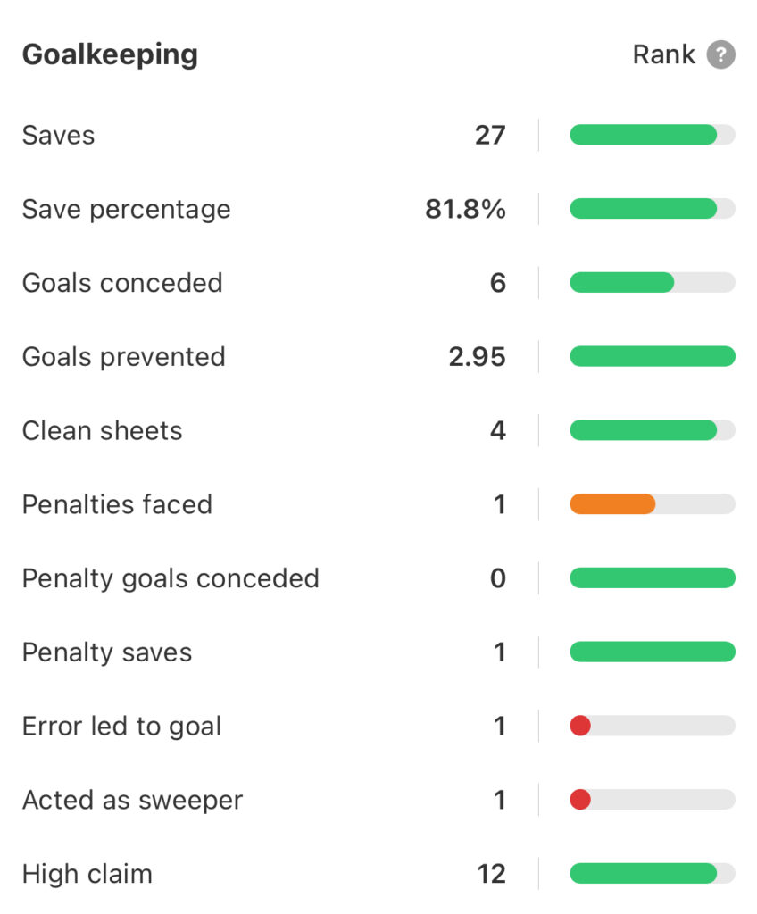Click the High claim rank bar
757x914 pixels.
click(644, 874)
